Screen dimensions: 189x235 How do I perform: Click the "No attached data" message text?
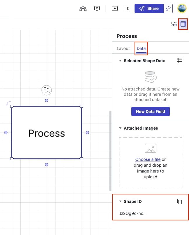(x=151, y=94)
